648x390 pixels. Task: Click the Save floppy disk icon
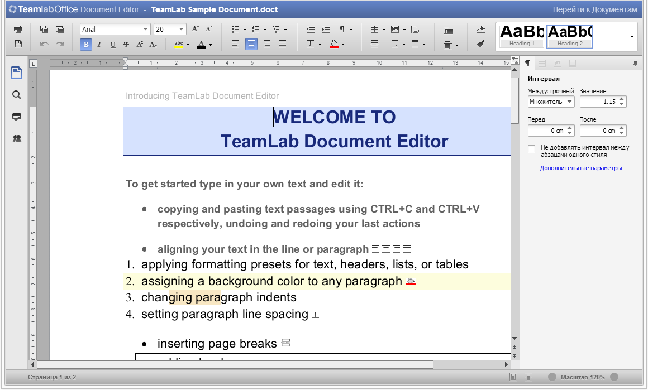18,44
